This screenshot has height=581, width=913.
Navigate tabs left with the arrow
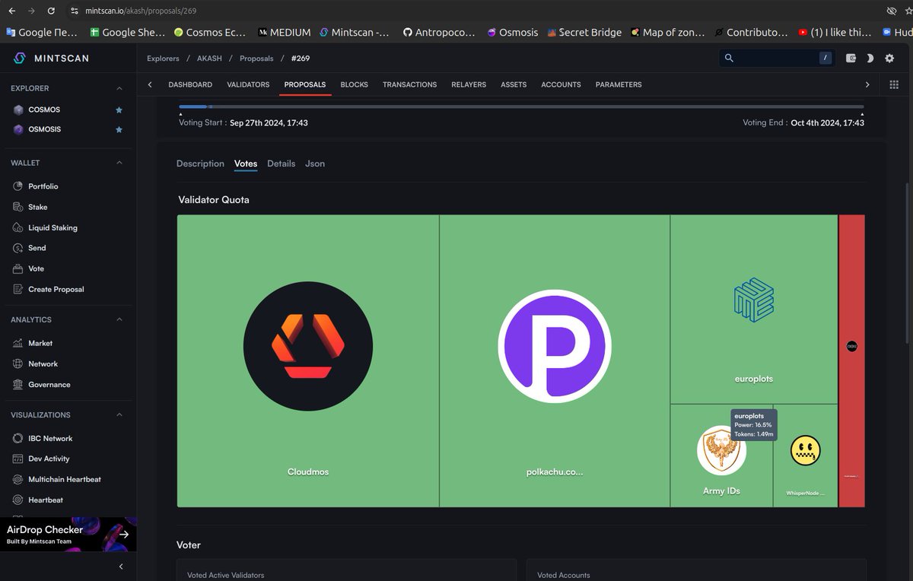pos(150,84)
